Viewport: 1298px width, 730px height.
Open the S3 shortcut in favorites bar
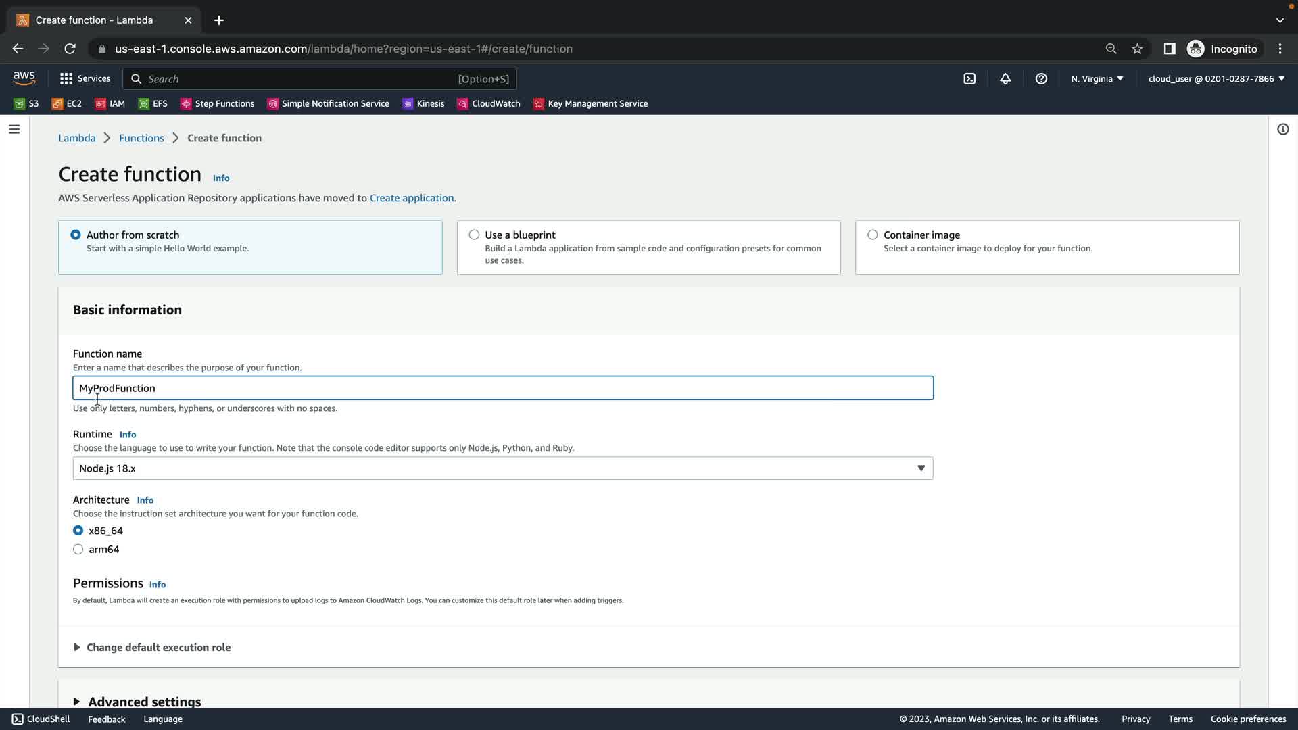26,103
